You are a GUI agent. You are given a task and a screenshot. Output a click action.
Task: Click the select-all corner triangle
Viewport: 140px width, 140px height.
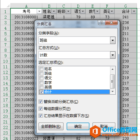point(8,6)
